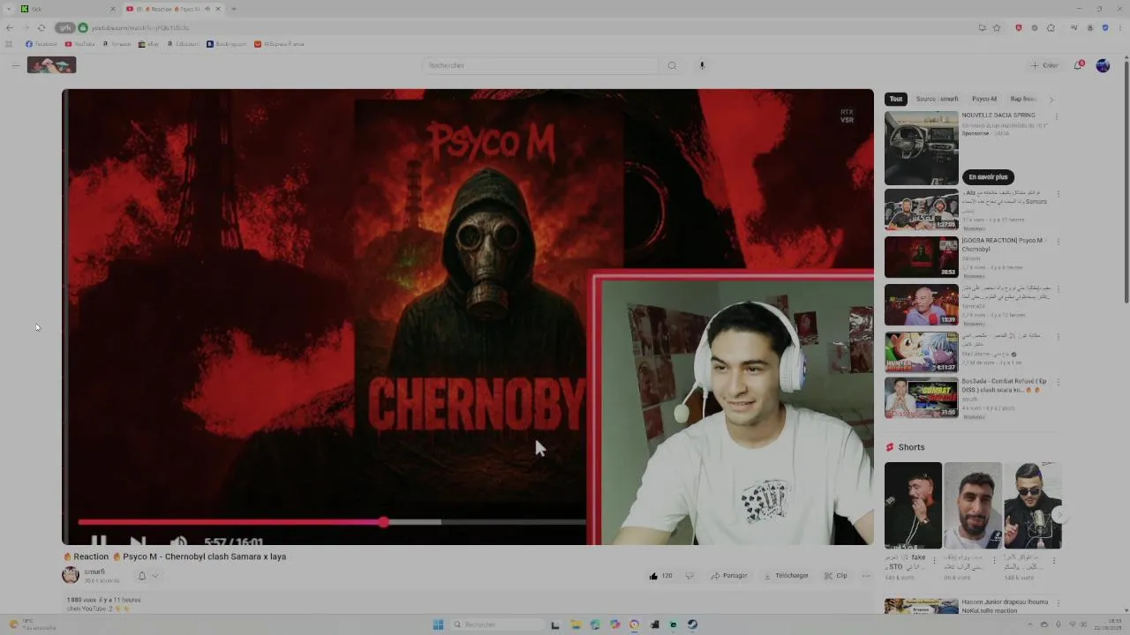
Task: Click En savoir plus on the Dacia ad
Action: coord(988,176)
